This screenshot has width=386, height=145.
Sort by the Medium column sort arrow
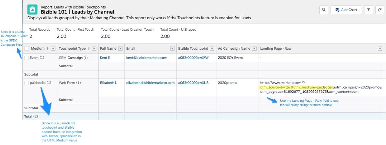click(x=47, y=49)
